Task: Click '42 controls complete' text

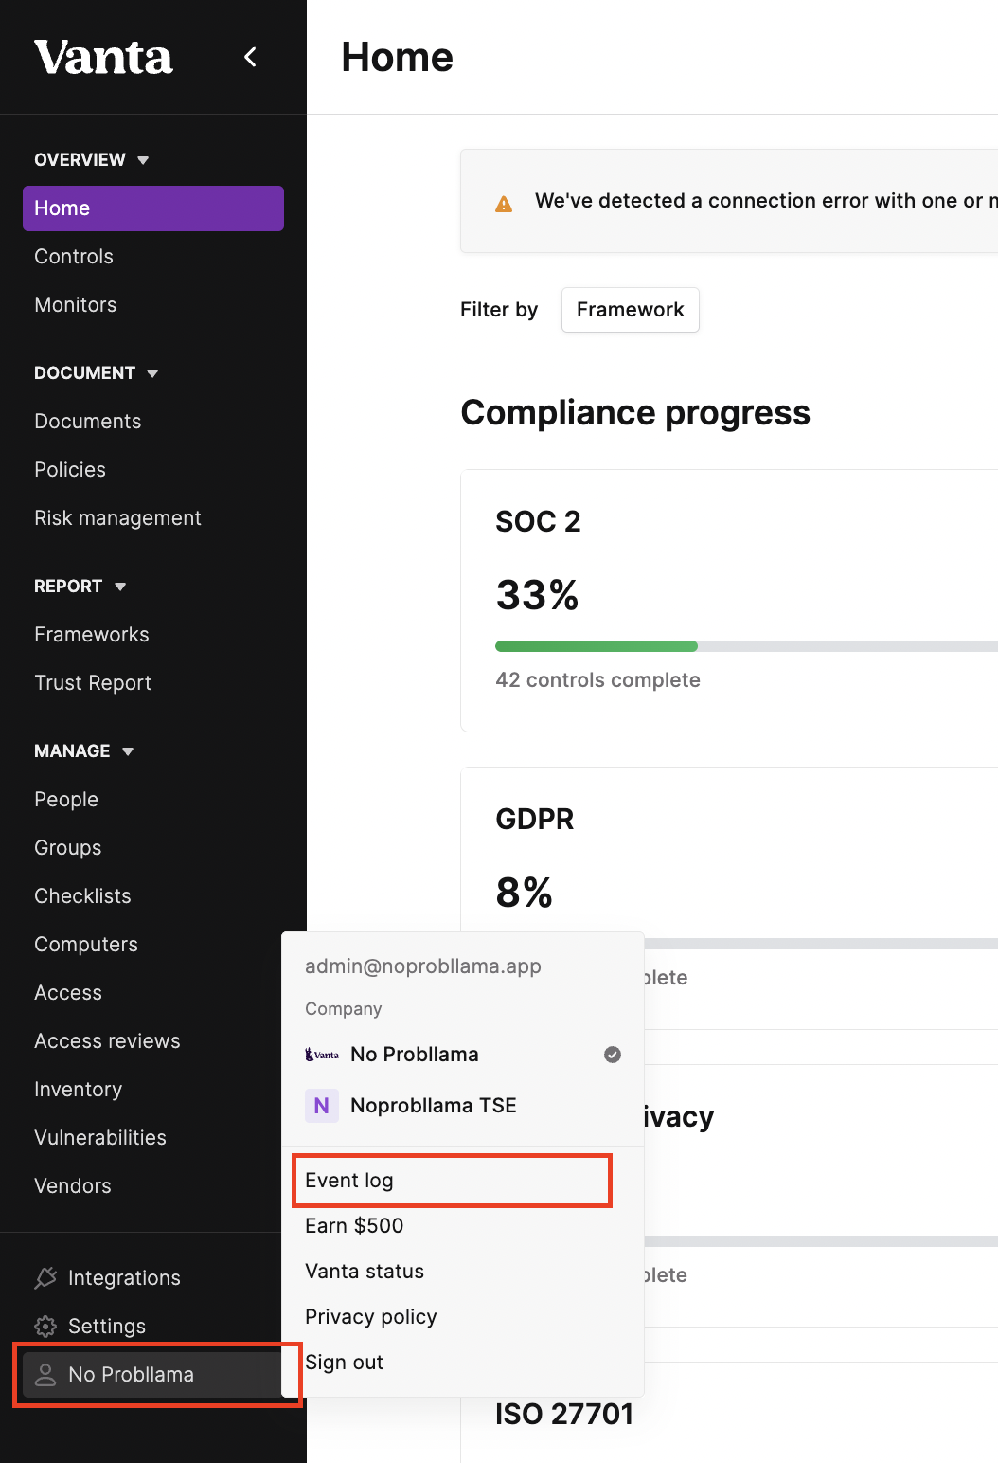Action: 598,680
